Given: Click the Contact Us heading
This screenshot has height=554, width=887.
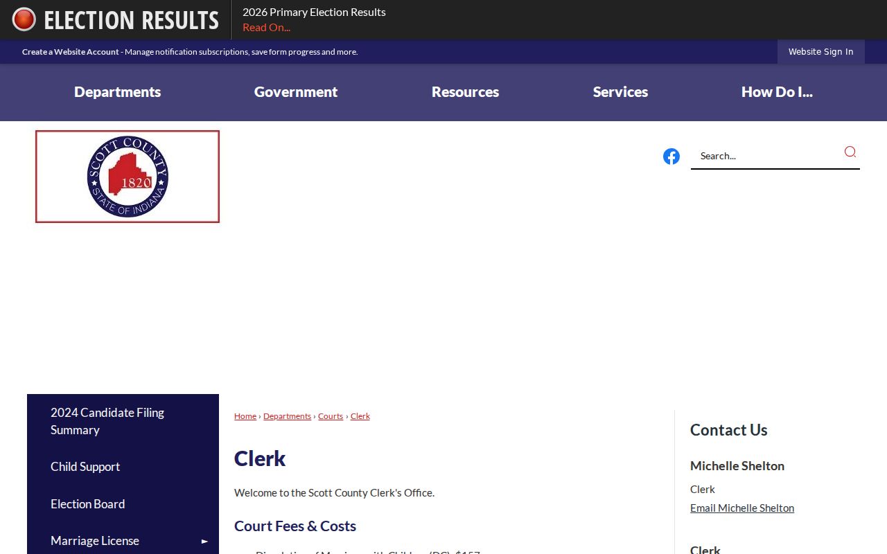Looking at the screenshot, I should point(729,430).
